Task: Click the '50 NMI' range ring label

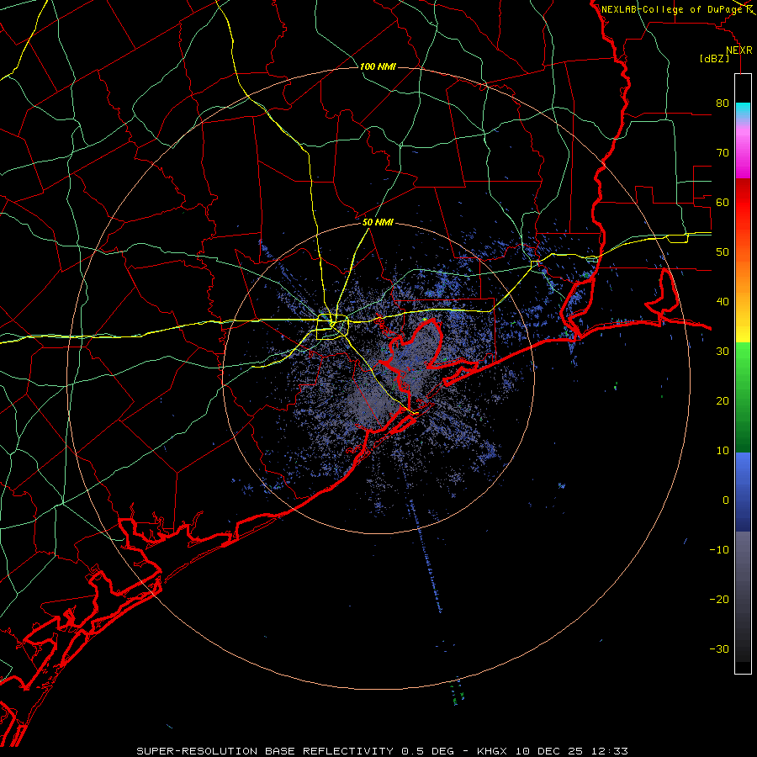Action: click(378, 222)
